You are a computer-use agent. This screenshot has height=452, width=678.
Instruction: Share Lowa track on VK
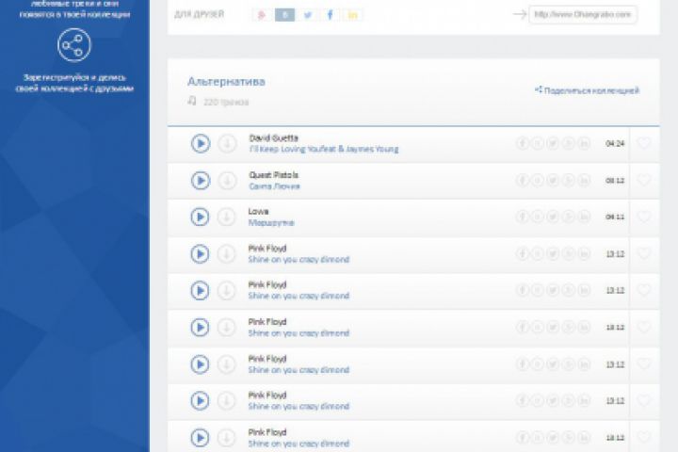pos(538,217)
